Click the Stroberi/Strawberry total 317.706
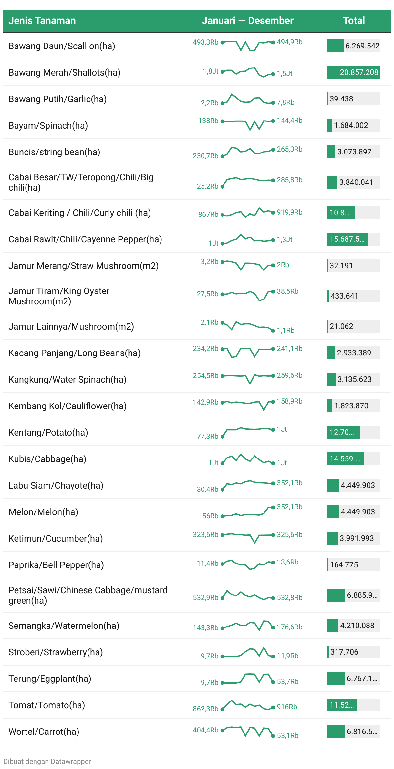This screenshot has height=769, width=394. [x=354, y=652]
